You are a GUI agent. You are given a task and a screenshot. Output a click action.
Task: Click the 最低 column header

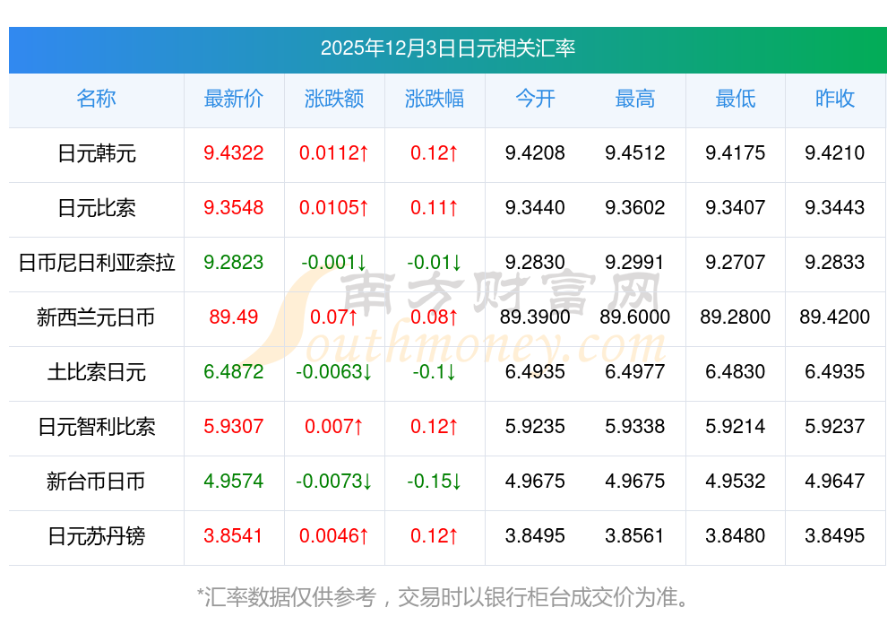click(735, 99)
